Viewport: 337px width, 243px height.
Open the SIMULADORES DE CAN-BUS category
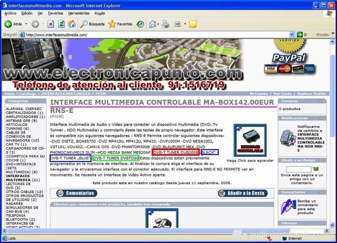click(x=22, y=210)
